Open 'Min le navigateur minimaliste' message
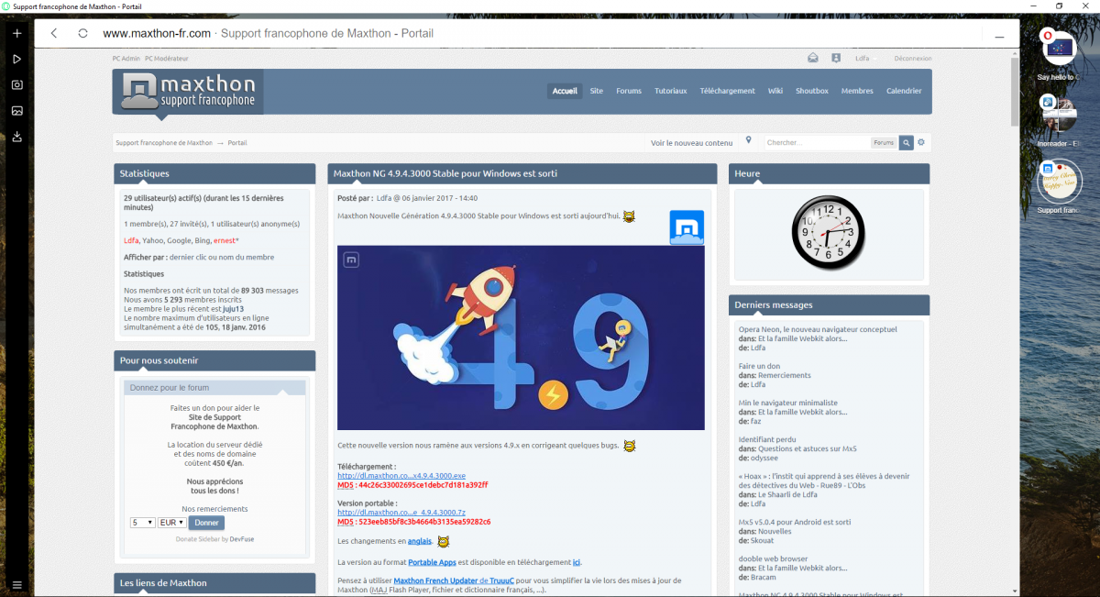Screen dimensions: 1100x597 (x=788, y=403)
